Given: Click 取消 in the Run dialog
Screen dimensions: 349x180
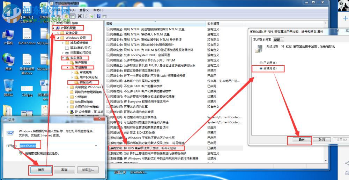Looking at the screenshot, I should pos(64,170).
